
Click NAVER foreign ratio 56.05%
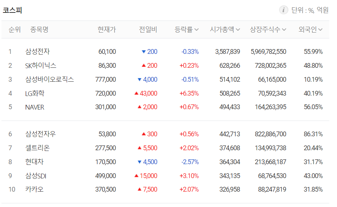click(x=313, y=107)
